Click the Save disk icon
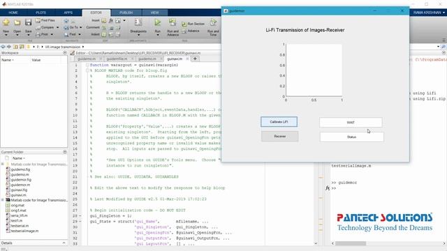The width and height of the screenshot is (447, 251). pyautogui.click(x=28, y=22)
